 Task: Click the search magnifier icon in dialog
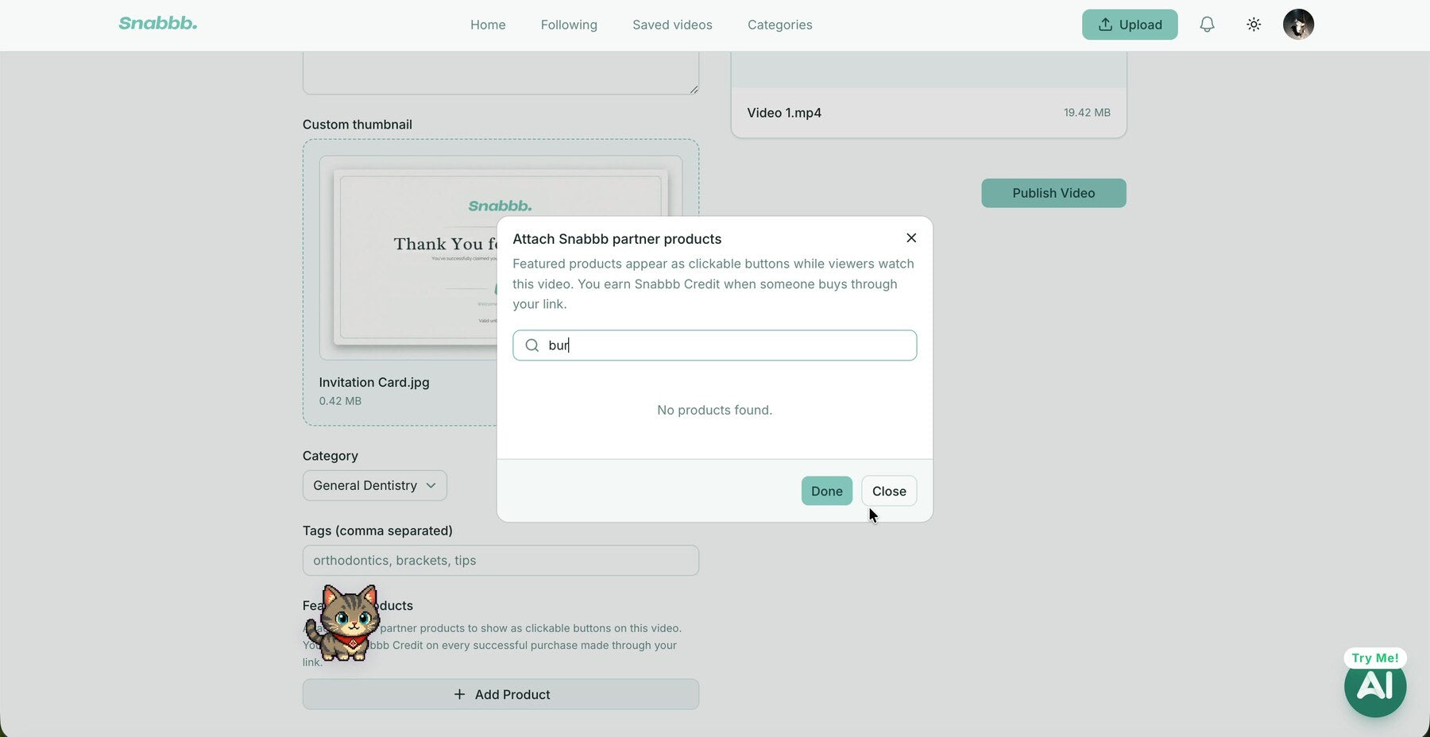[x=532, y=345]
